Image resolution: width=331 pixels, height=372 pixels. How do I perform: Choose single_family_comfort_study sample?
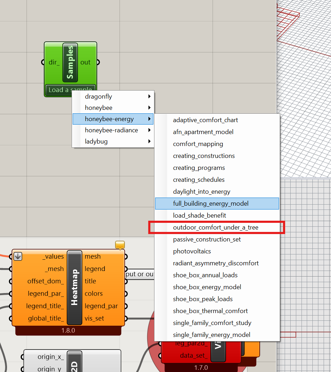(x=217, y=323)
